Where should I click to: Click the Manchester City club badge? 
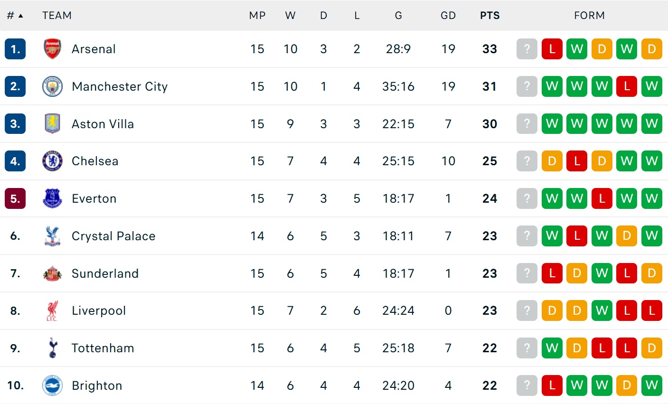point(52,86)
